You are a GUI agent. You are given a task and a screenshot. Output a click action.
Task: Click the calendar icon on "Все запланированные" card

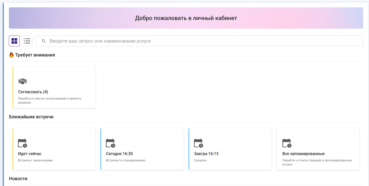pos(287,143)
